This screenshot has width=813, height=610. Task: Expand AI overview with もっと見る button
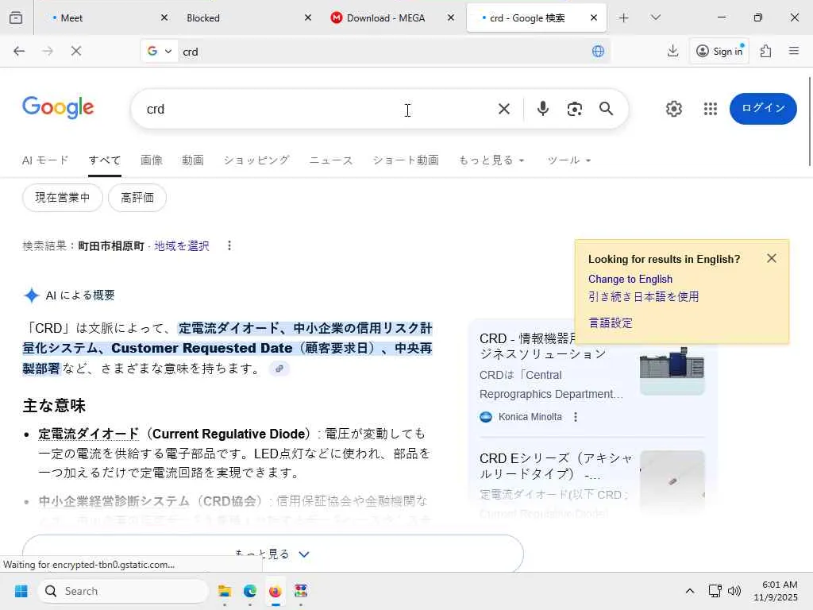pos(273,554)
